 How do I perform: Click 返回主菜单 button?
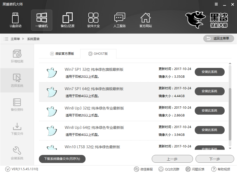pyautogui.click(x=218, y=38)
